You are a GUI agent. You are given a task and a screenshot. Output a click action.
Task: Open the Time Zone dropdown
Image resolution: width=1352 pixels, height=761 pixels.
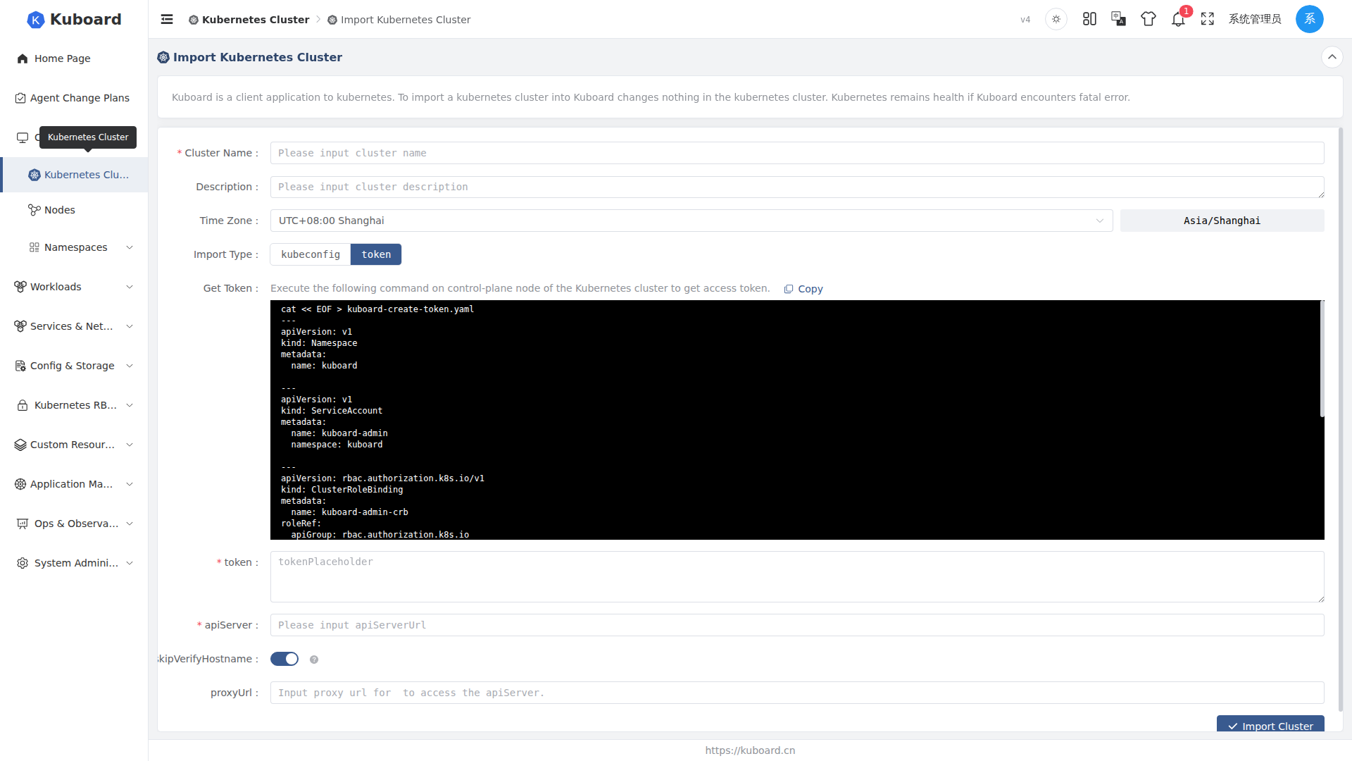691,221
